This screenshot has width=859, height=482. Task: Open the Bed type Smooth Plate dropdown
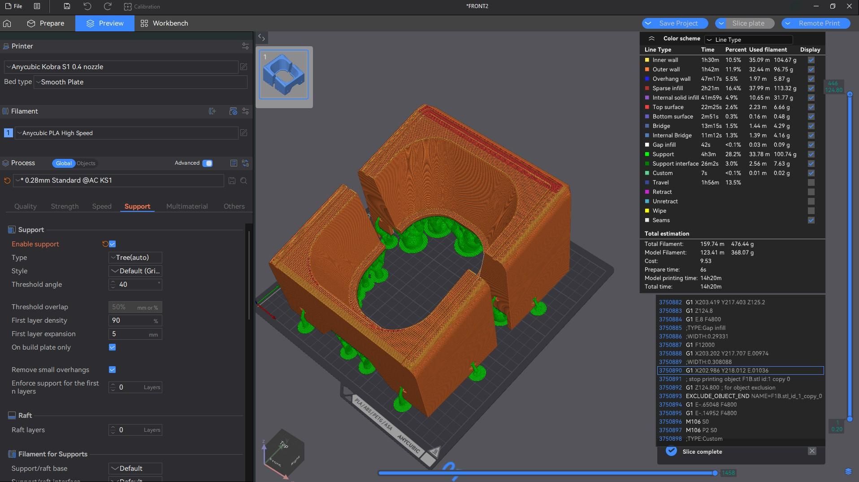point(140,82)
